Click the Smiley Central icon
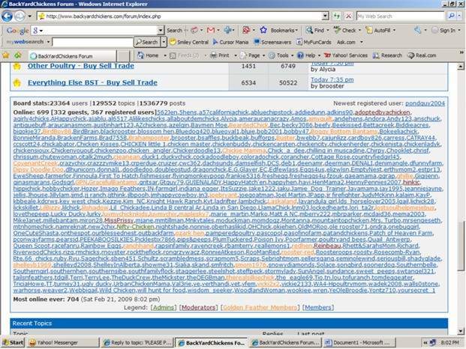Screen dimensions: 466x349 173,42
